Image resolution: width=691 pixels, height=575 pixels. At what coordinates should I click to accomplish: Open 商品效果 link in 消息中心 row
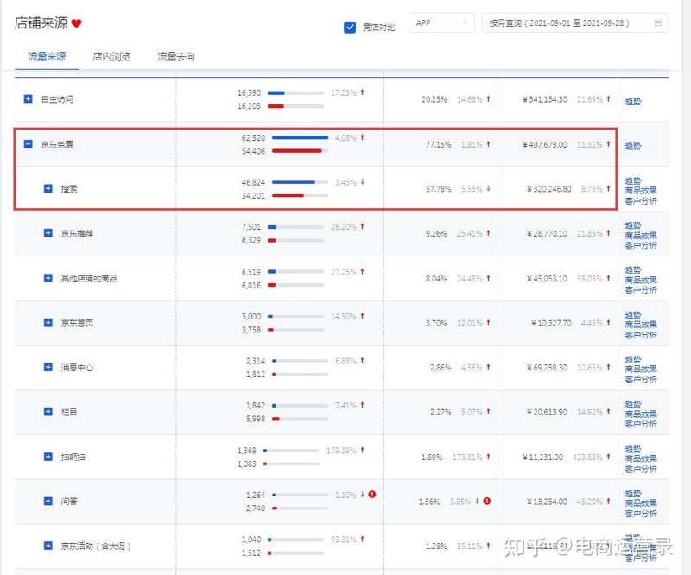[x=641, y=369]
